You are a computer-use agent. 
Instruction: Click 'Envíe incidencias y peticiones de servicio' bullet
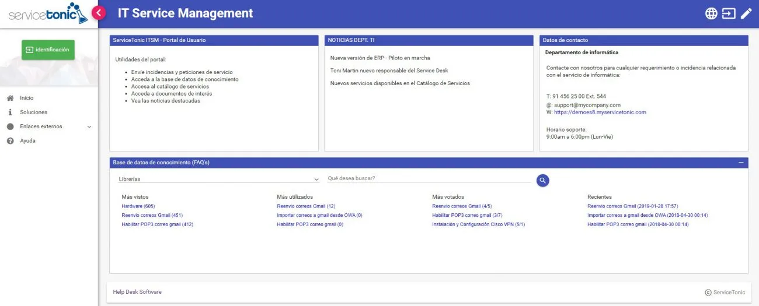[x=182, y=72]
